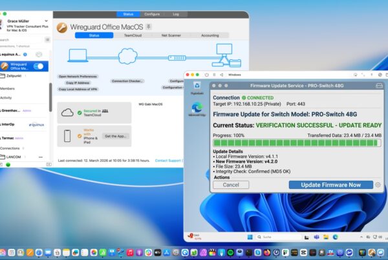Screen dimensions: 388x260
Task: Click Copy IP Address button
Action: [x=78, y=83]
